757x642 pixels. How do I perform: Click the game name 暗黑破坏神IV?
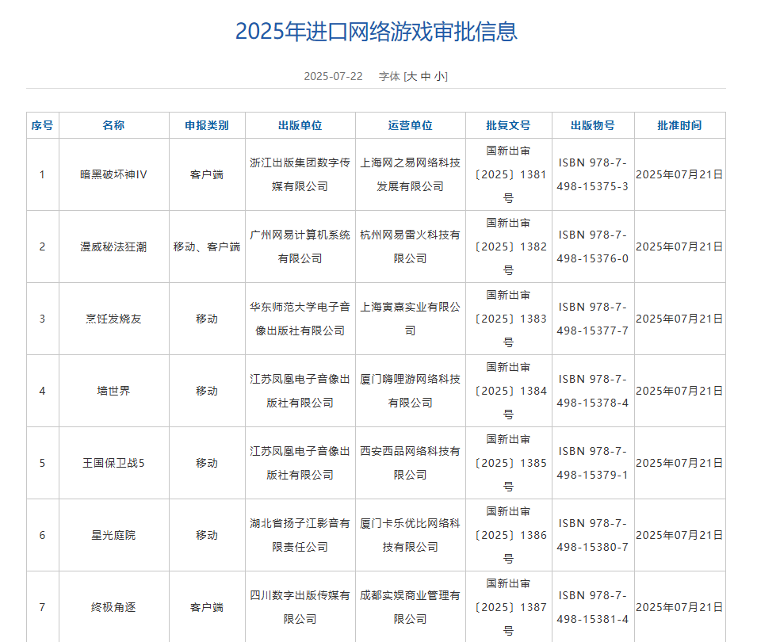113,174
